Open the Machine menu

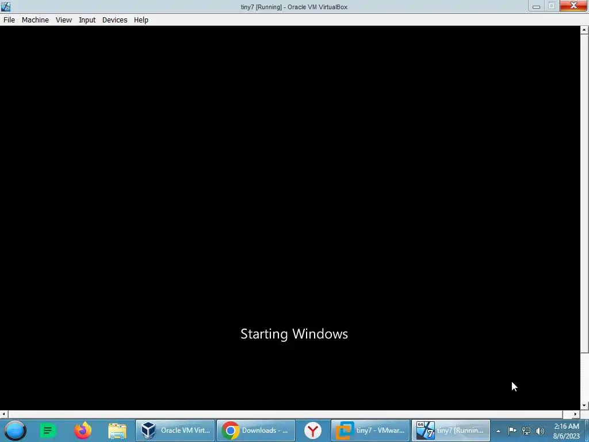click(35, 20)
